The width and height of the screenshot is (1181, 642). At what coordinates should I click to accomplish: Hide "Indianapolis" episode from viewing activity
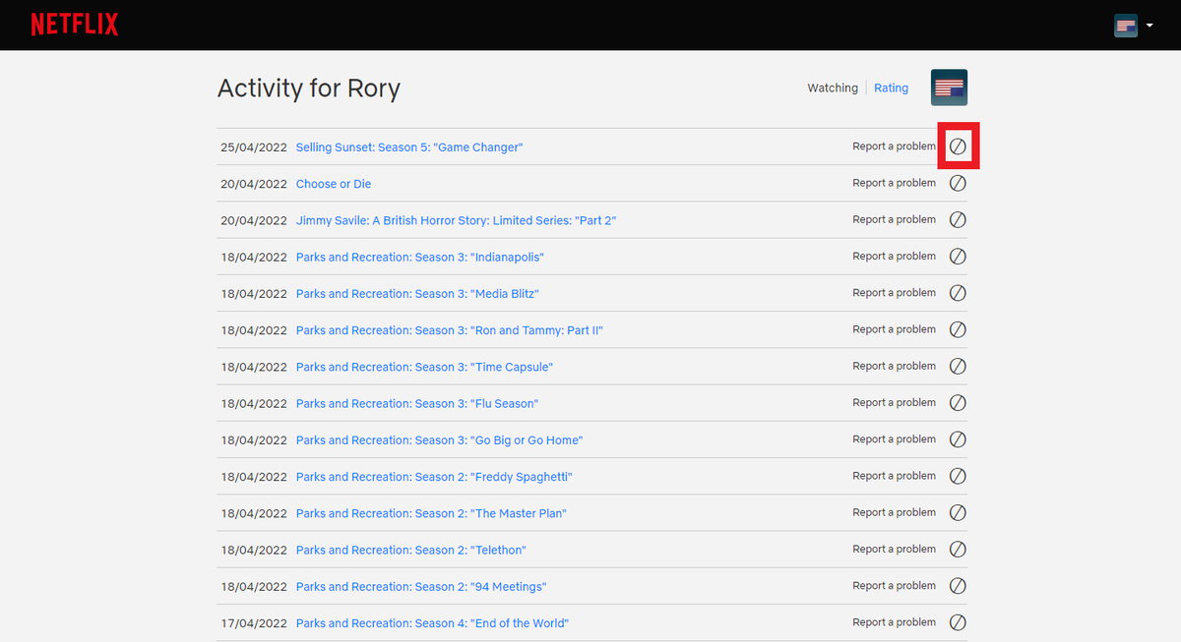pos(958,257)
